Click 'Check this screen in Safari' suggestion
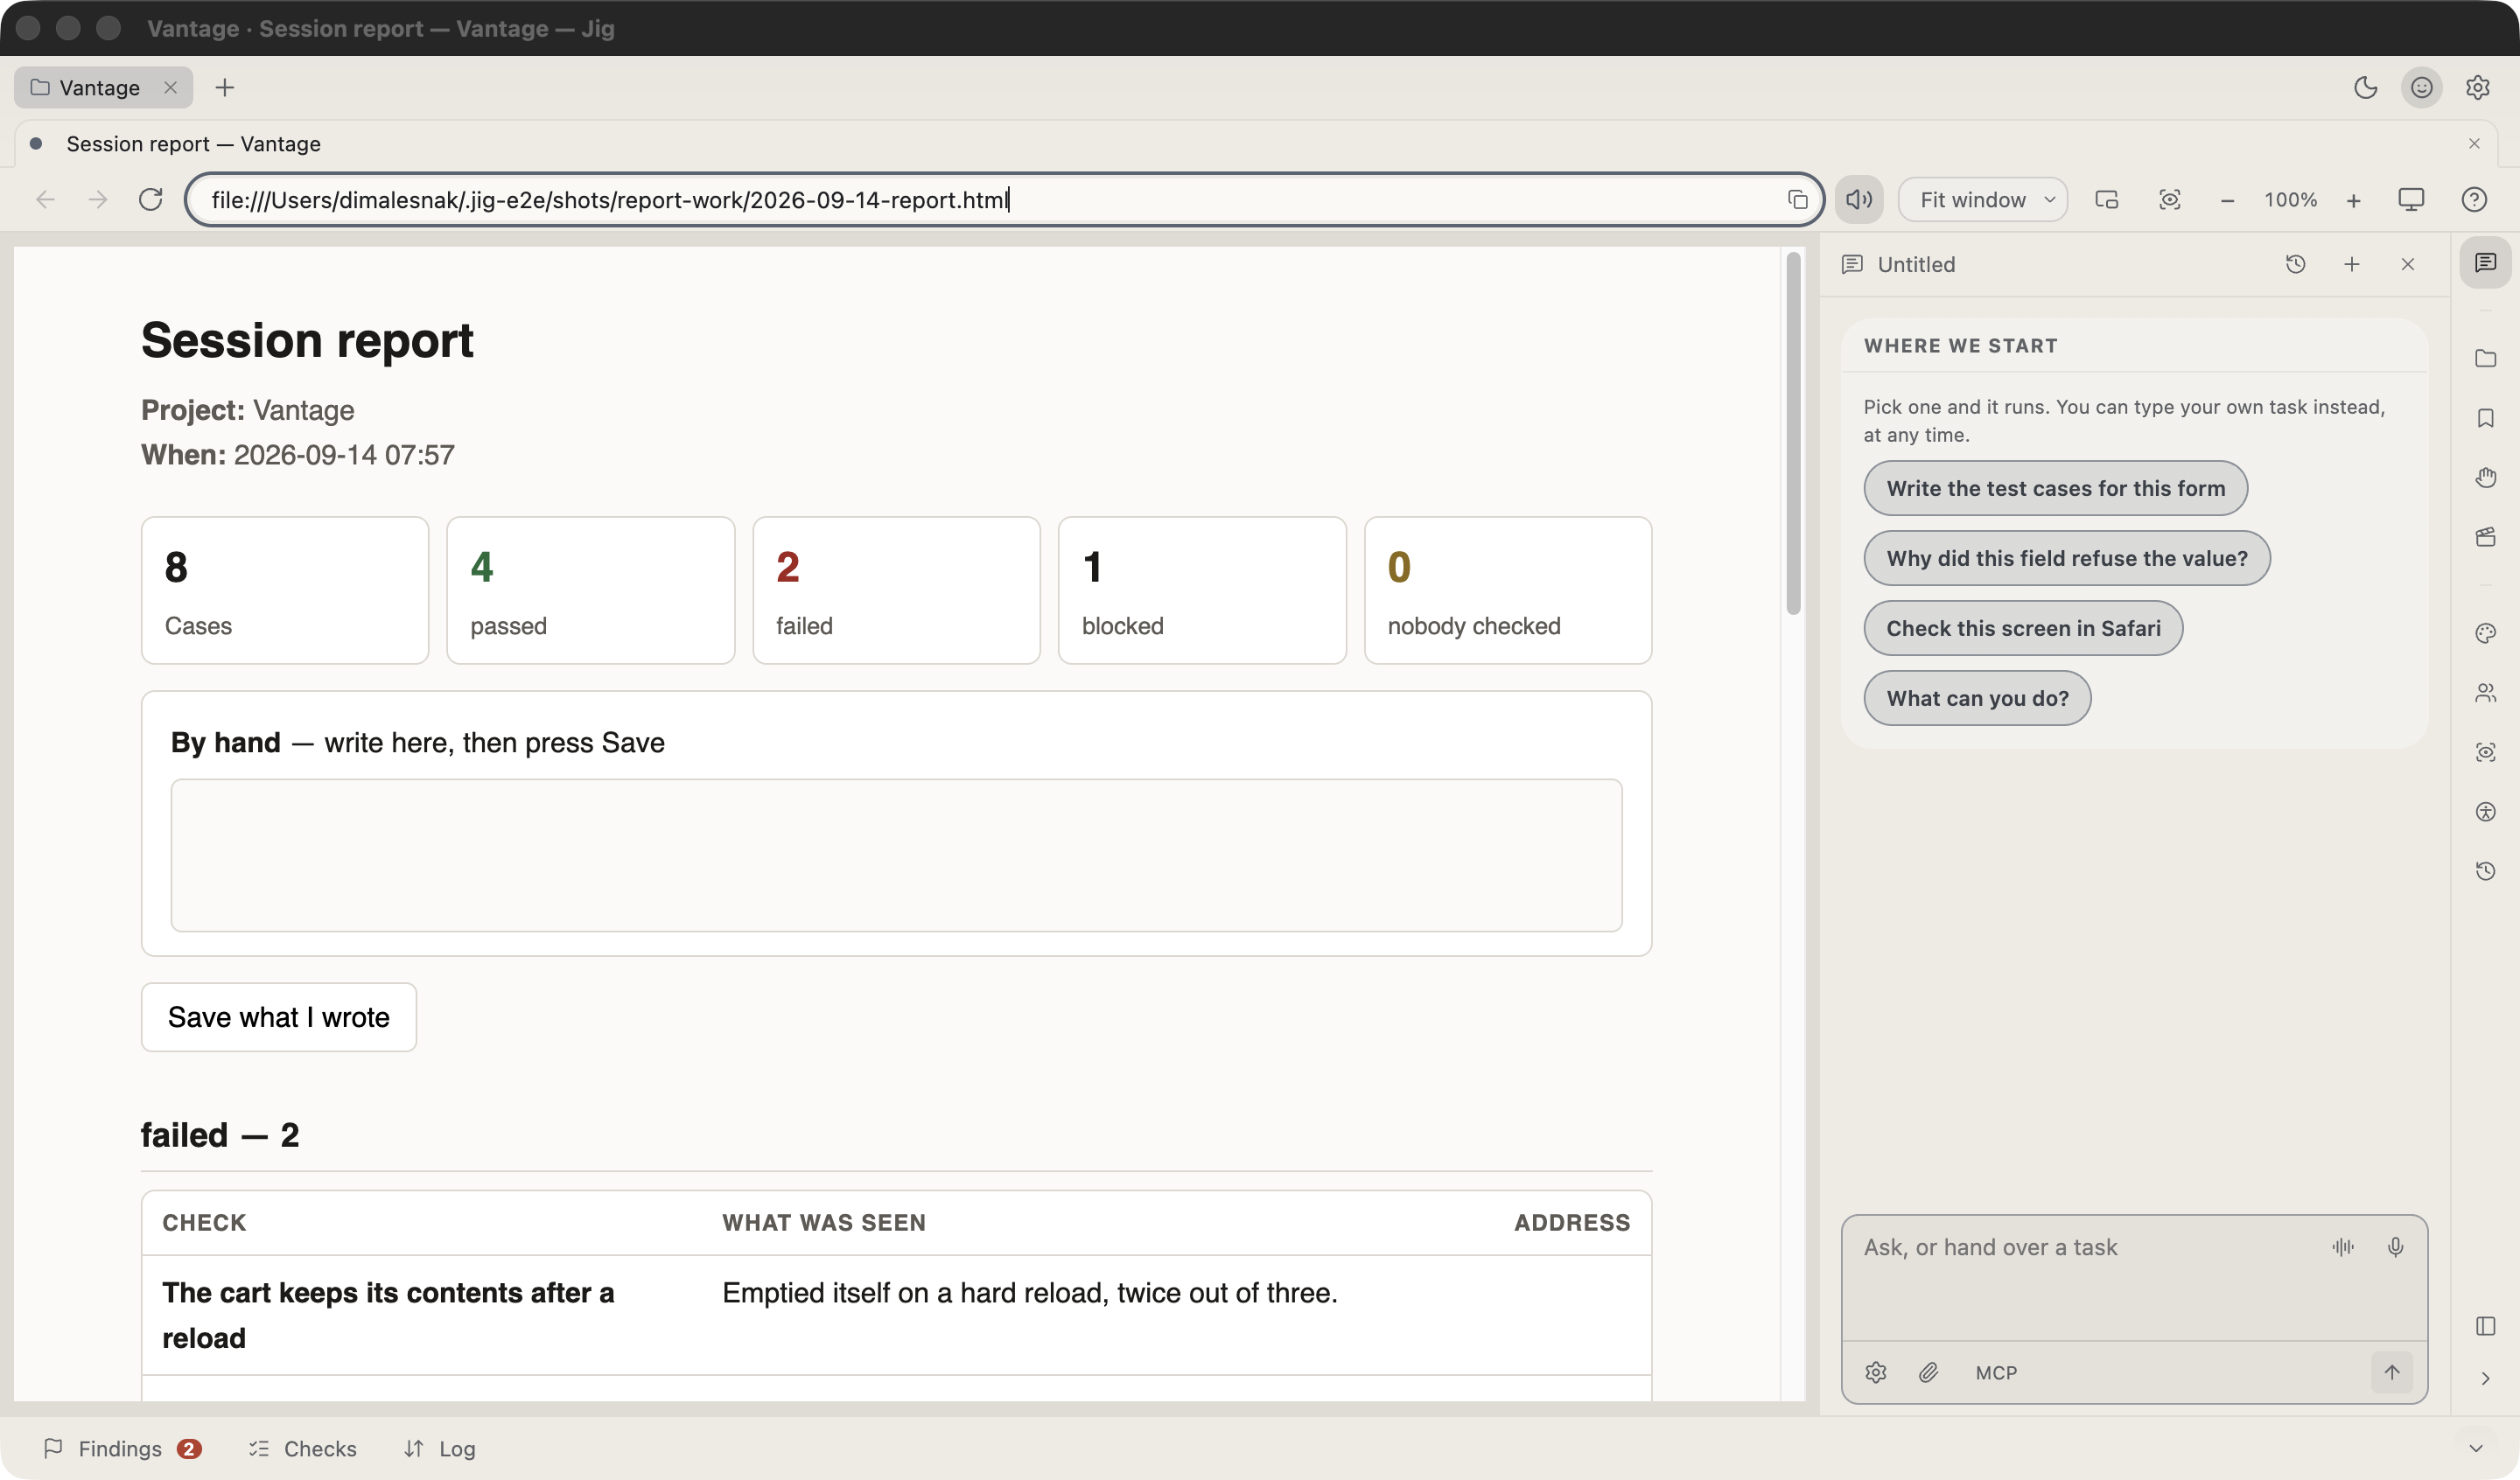The width and height of the screenshot is (2520, 1480). [2022, 628]
